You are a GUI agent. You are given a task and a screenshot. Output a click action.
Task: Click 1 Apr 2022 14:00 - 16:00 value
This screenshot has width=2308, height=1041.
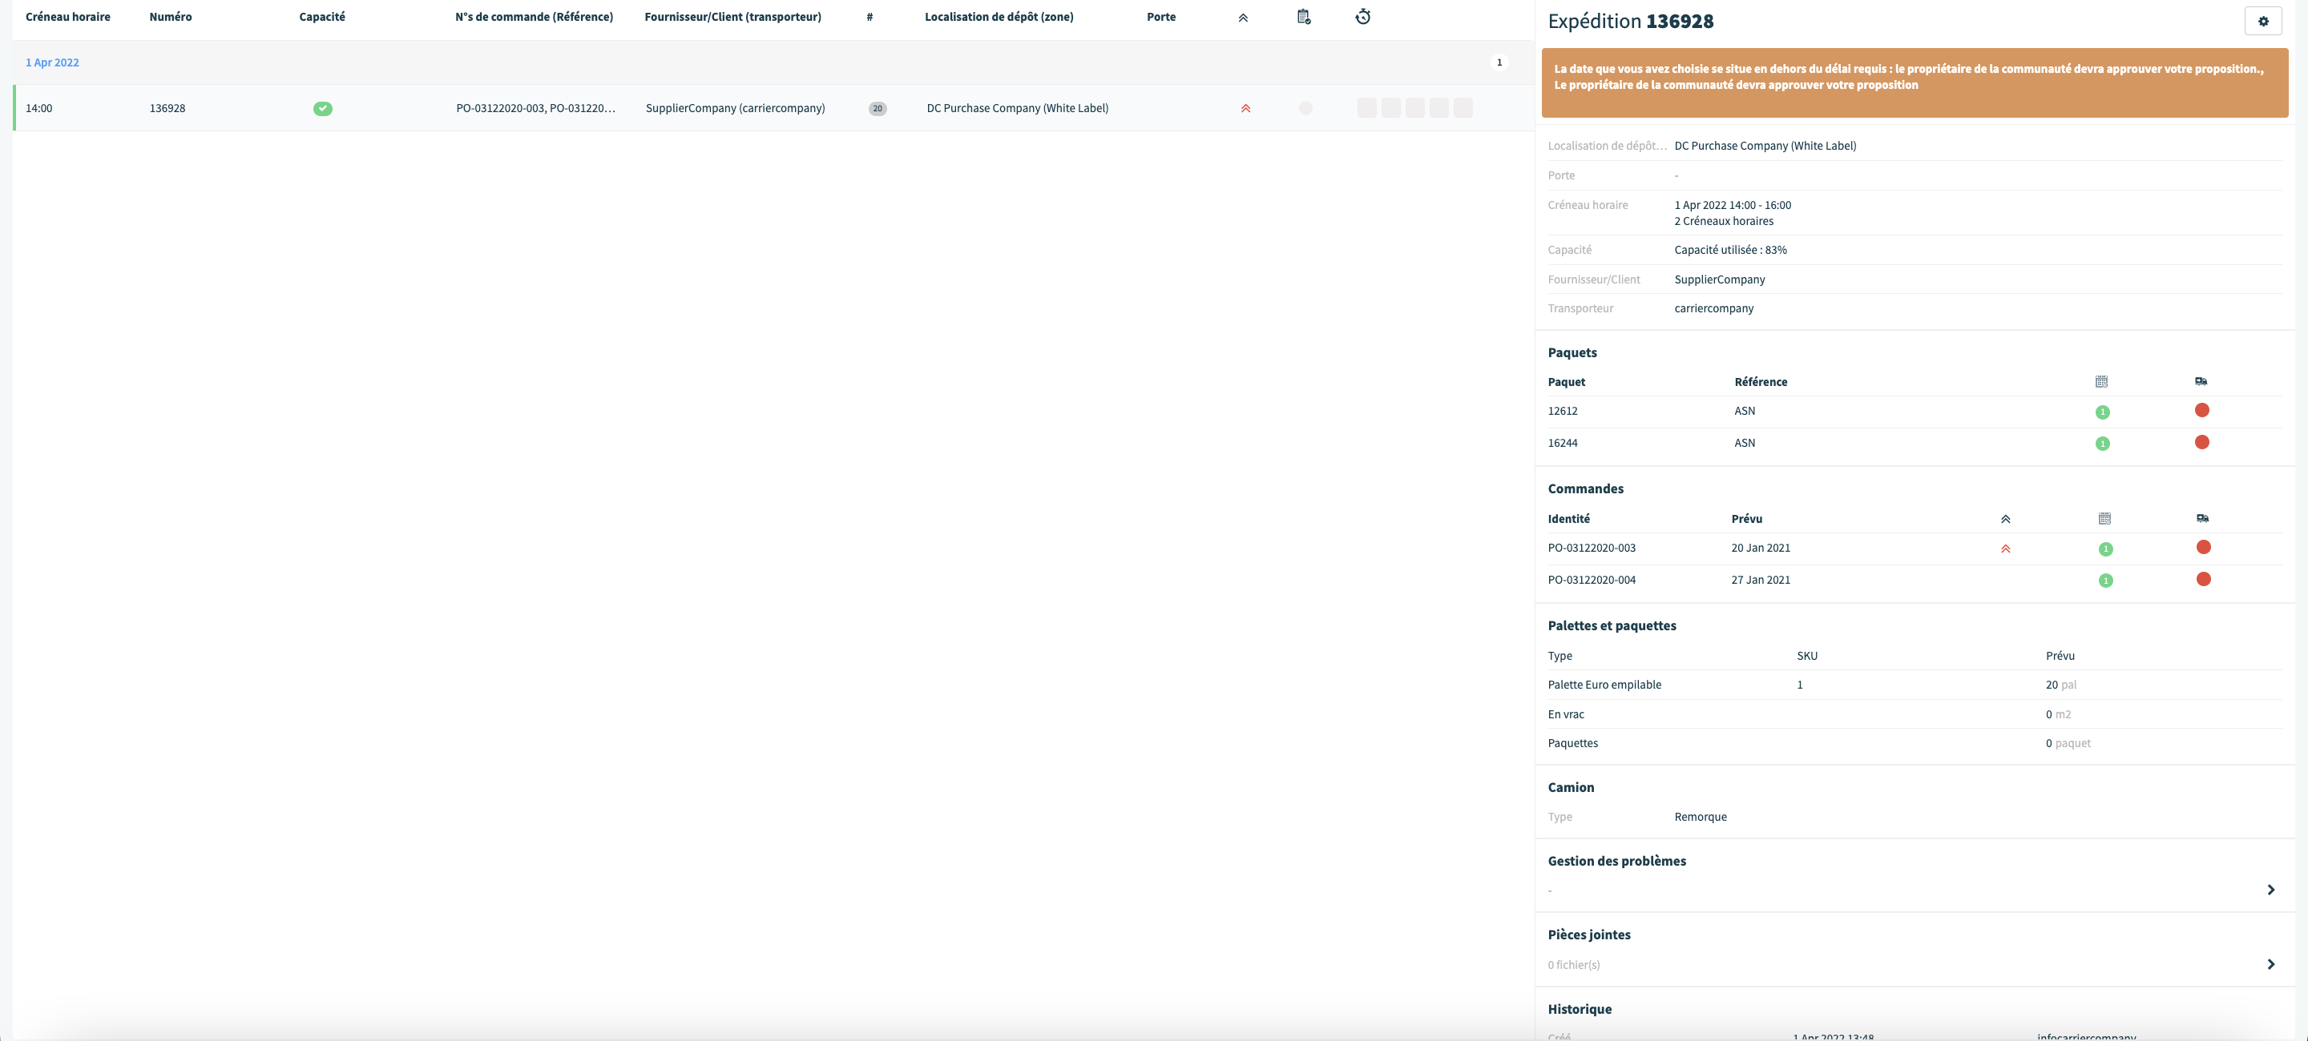pos(1732,205)
